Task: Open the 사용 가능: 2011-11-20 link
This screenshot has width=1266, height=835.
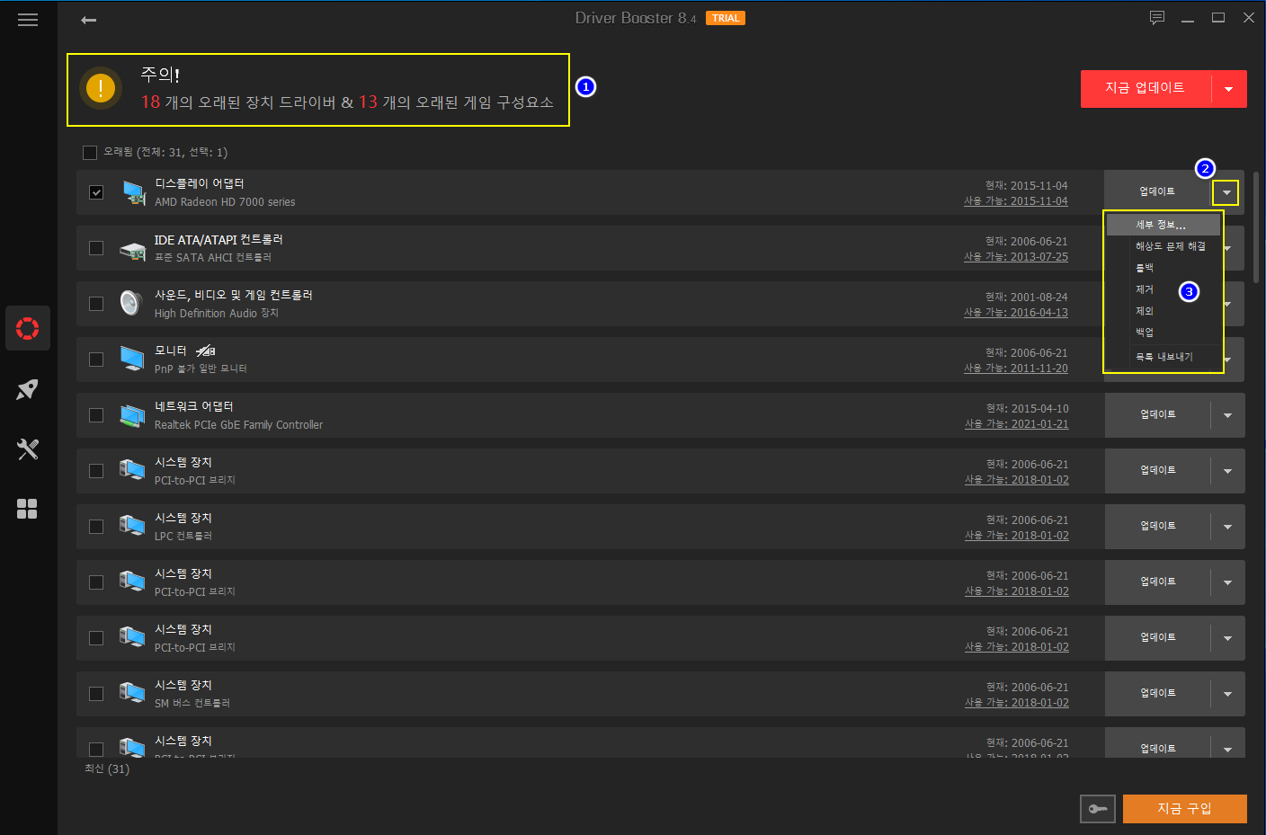Action: pos(1016,369)
